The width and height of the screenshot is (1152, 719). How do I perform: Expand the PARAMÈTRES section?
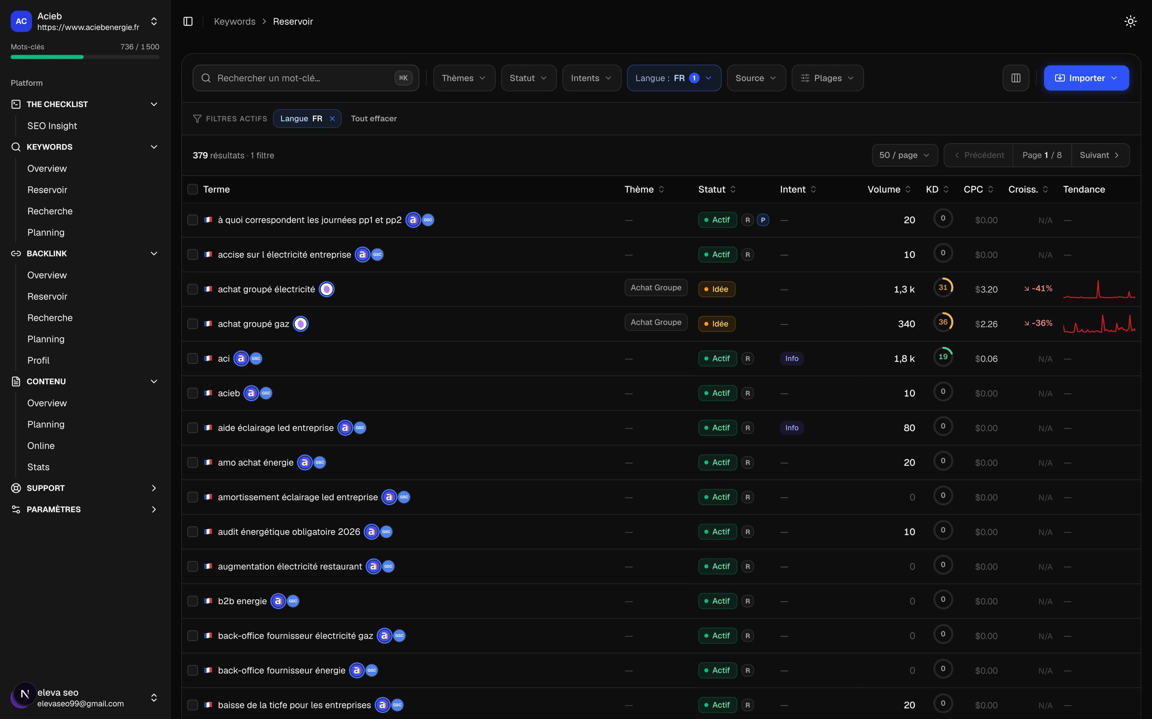85,509
